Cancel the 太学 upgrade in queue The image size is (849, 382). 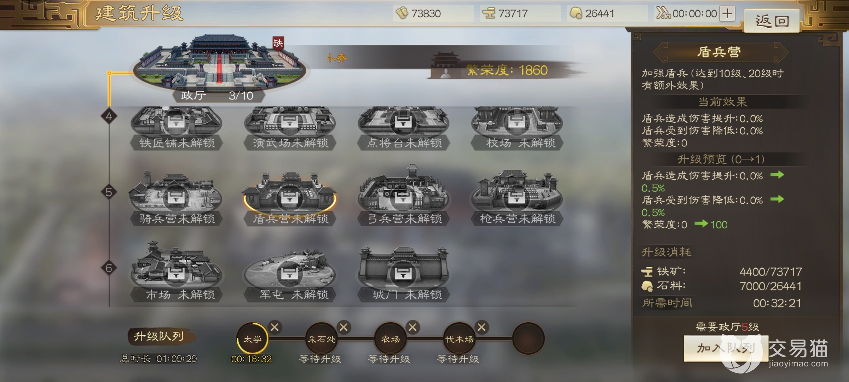click(x=275, y=327)
